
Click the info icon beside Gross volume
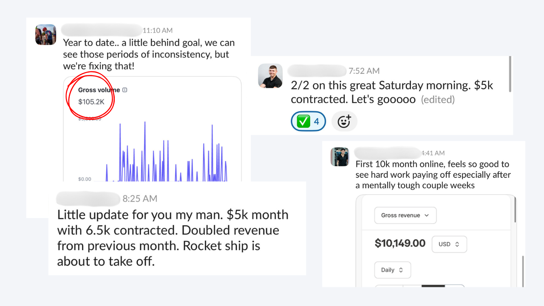click(125, 90)
